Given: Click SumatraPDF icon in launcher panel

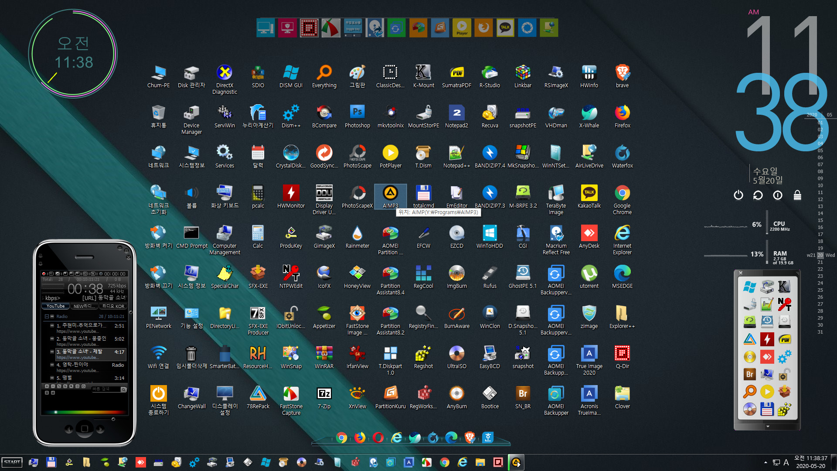Looking at the screenshot, I should [784, 339].
